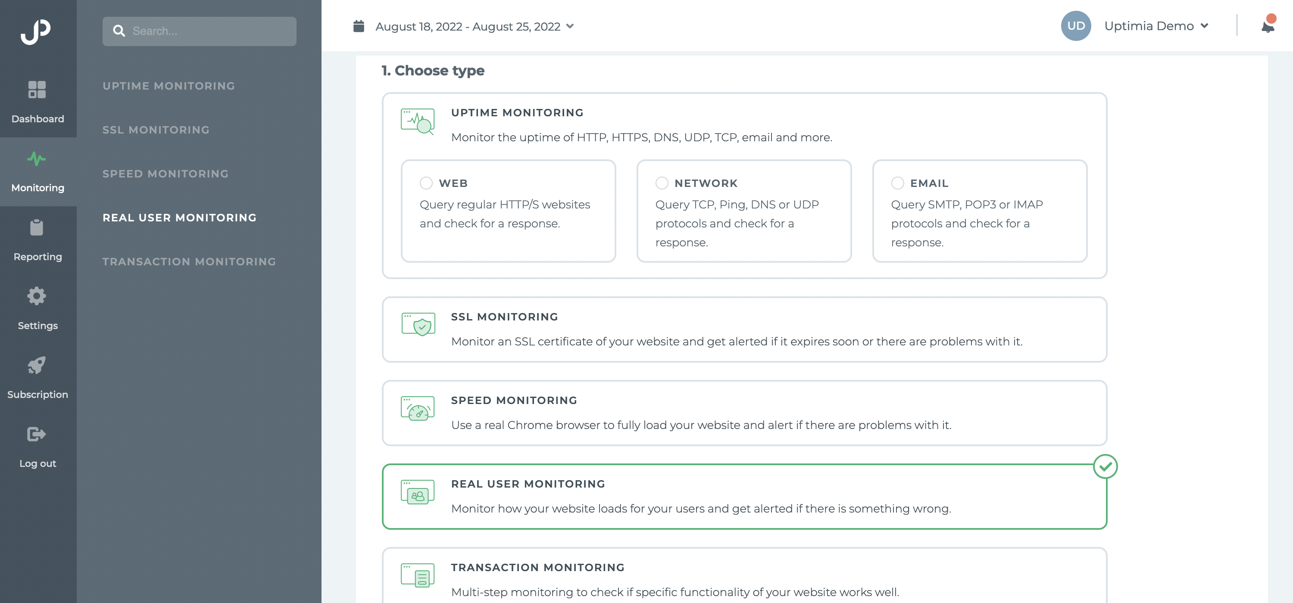The image size is (1293, 603).
Task: Click the 'Monitor an SSL certificate' description
Action: pyautogui.click(x=736, y=342)
